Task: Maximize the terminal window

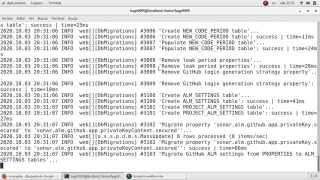Action: [x=308, y=11]
